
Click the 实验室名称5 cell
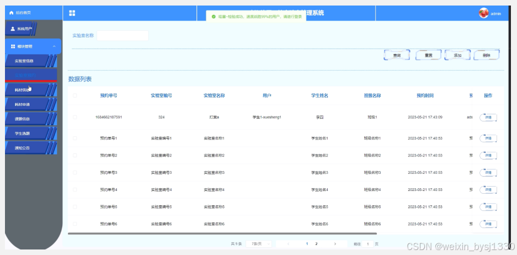214,207
